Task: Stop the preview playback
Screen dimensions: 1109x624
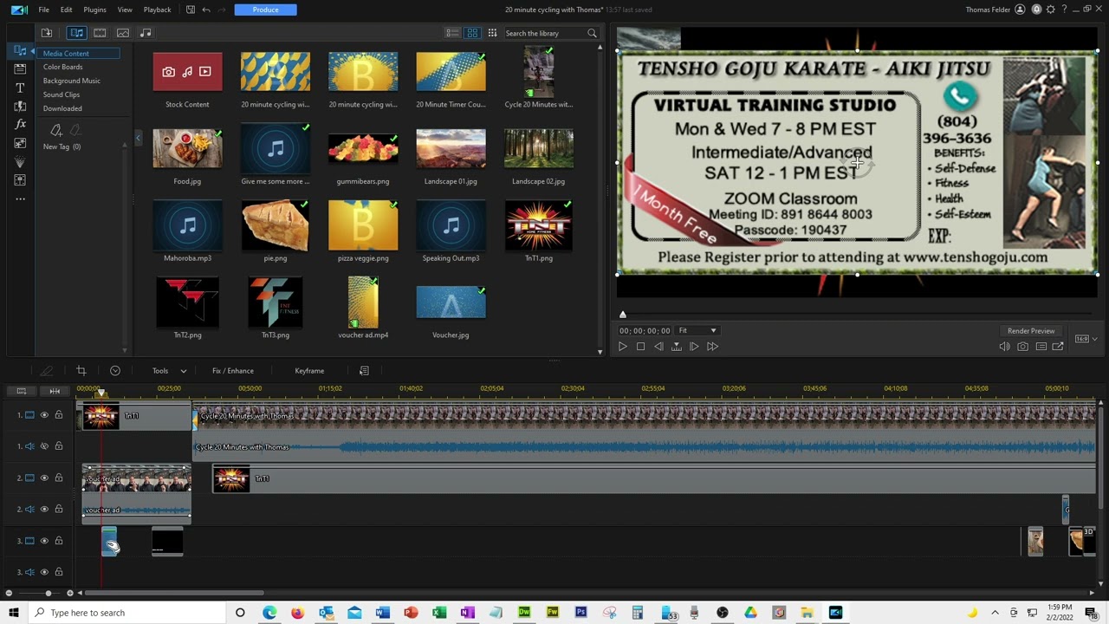Action: point(640,347)
